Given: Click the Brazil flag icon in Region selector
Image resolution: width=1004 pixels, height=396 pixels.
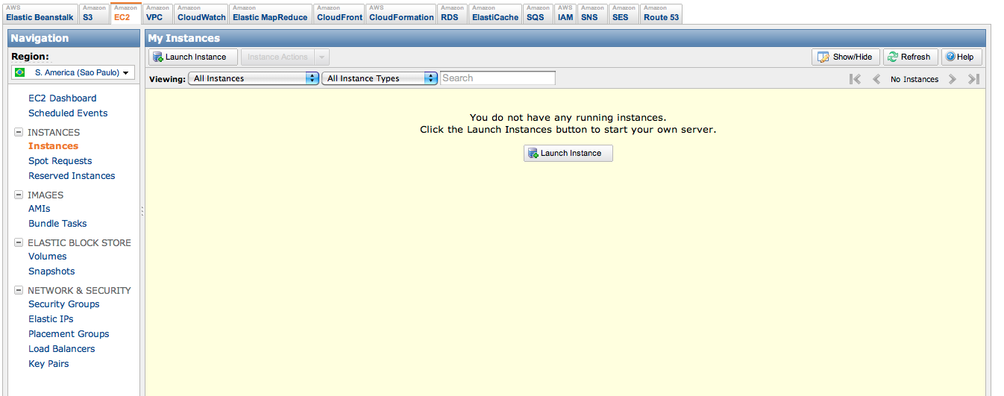Looking at the screenshot, I should pos(21,72).
